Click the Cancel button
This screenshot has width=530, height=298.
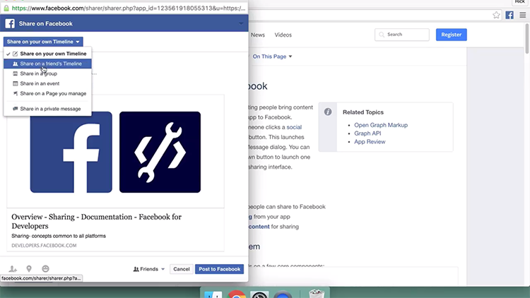coord(181,269)
